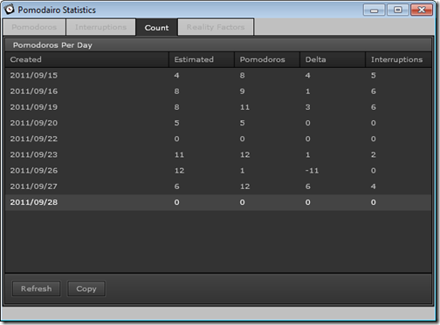Click Pomodoros value 9 for 2011/09/16
The image size is (440, 325).
pyautogui.click(x=242, y=91)
